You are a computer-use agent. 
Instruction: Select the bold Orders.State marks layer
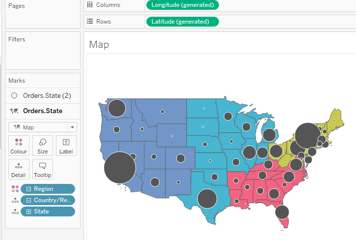tap(43, 111)
